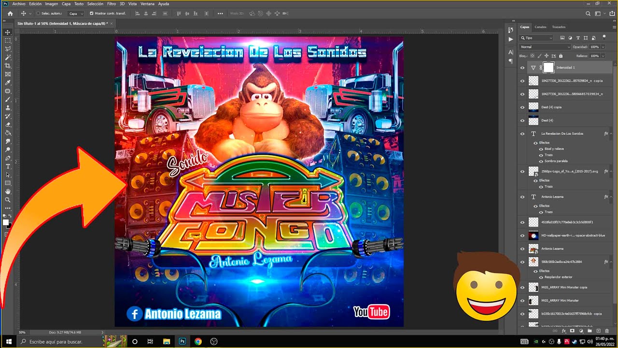Select the Dest (4) layer thumbnail
Screen dimensions: 618x348
[533, 120]
